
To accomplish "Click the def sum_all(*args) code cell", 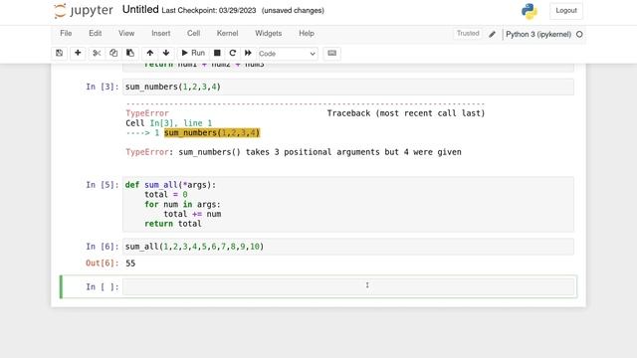I will [x=348, y=204].
